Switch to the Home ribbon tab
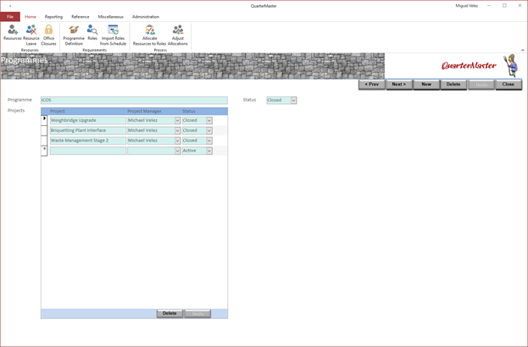Viewport: 528px width, 347px height. tap(31, 16)
